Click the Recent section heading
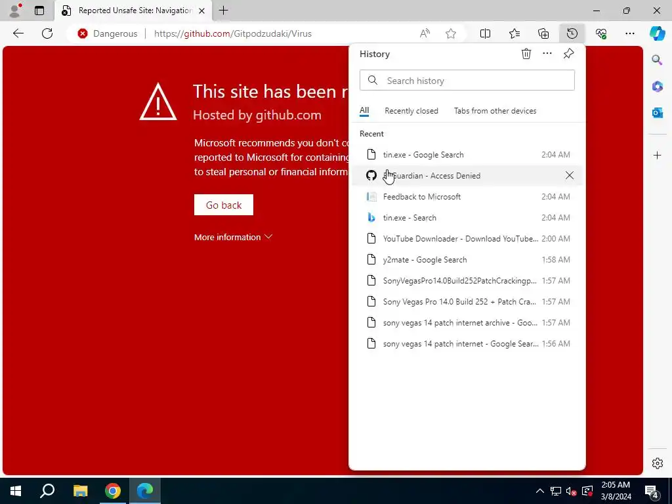 [371, 134]
